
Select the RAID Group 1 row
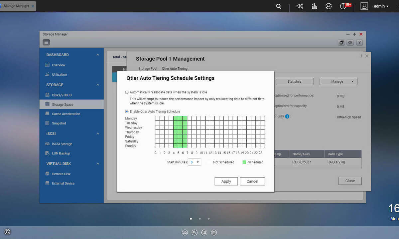318,162
